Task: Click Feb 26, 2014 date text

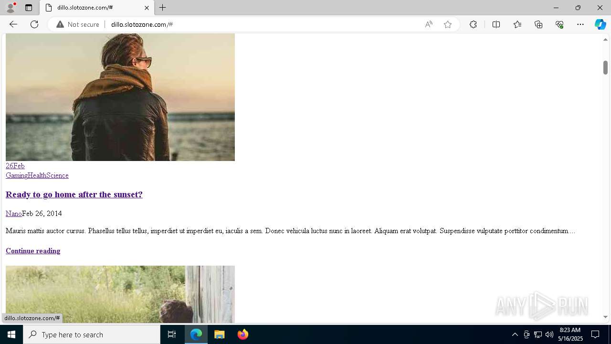Action: pos(42,214)
